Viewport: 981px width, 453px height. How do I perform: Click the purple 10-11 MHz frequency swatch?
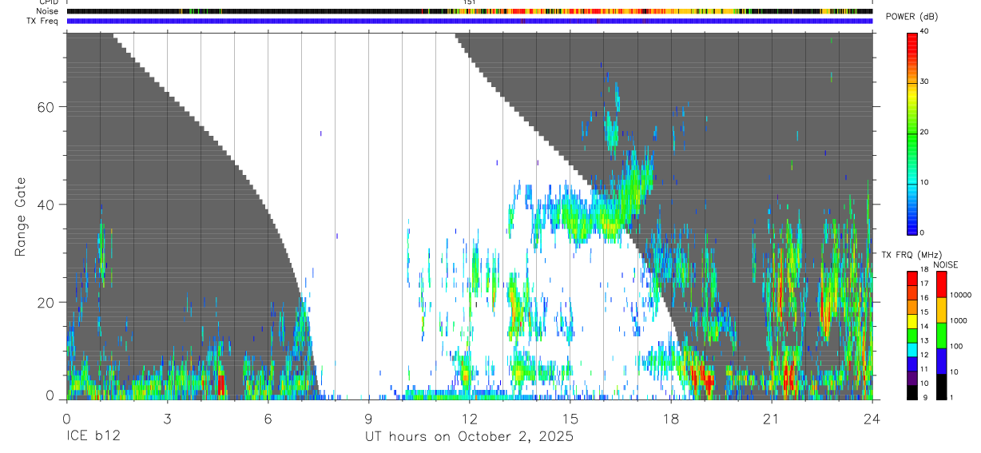[911, 378]
